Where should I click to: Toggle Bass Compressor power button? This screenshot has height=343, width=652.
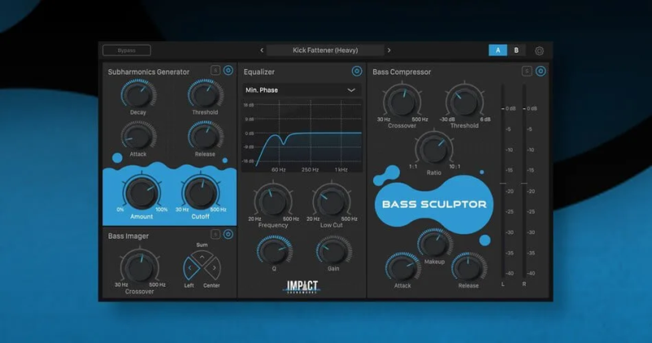[x=540, y=71]
